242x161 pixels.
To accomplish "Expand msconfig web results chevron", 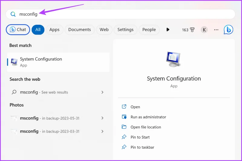I will 102,92.
